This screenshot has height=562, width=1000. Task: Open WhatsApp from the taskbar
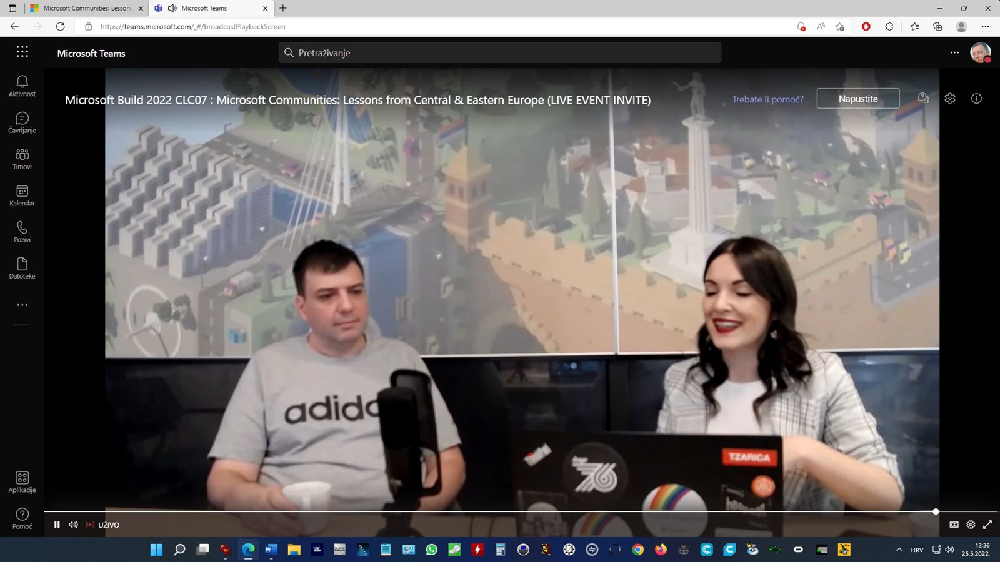coord(431,550)
